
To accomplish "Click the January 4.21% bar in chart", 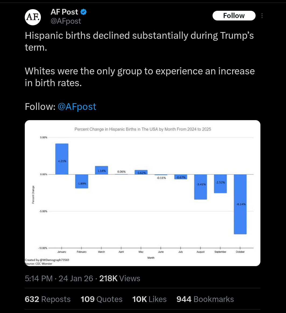I will tap(62, 159).
